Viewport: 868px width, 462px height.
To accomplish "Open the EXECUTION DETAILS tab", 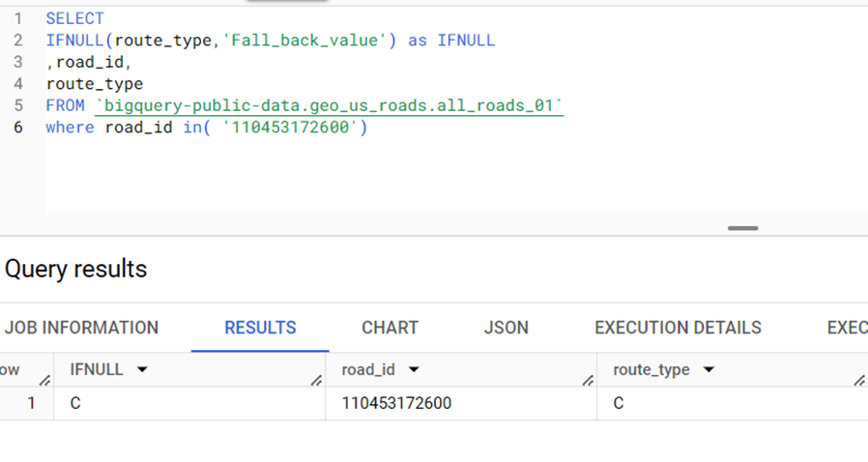I will [x=679, y=328].
